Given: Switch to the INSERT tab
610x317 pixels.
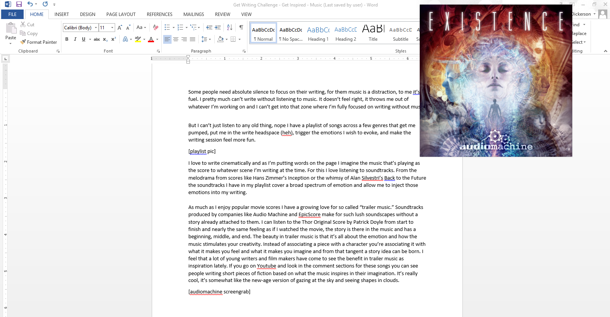Looking at the screenshot, I should click(62, 14).
